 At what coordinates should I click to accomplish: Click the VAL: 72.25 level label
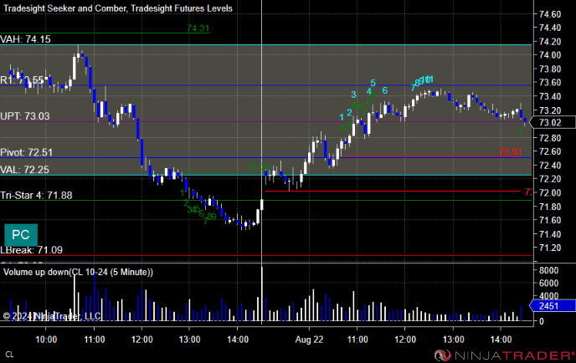pos(24,170)
